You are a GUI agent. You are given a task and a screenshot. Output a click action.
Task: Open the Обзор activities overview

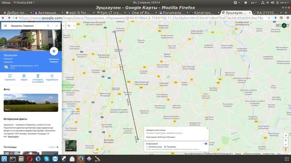pos(6,3)
